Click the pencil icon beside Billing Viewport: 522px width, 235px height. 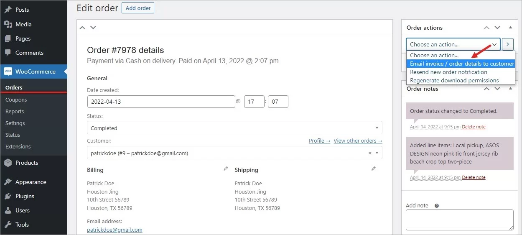point(226,169)
